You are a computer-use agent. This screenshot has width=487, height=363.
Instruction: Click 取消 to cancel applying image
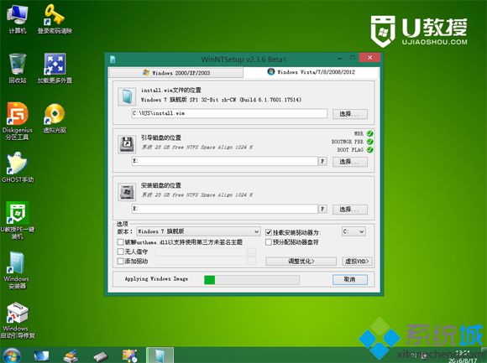coord(350,279)
